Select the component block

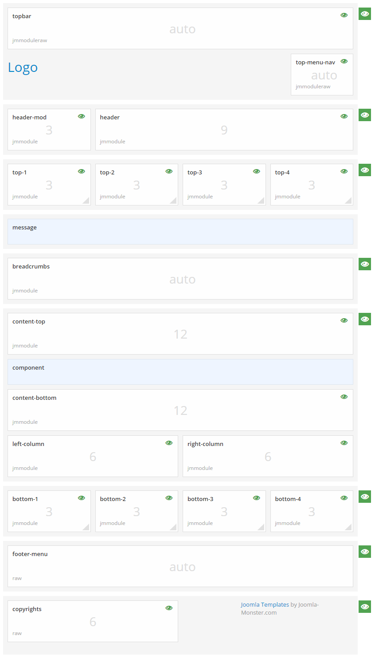point(180,372)
